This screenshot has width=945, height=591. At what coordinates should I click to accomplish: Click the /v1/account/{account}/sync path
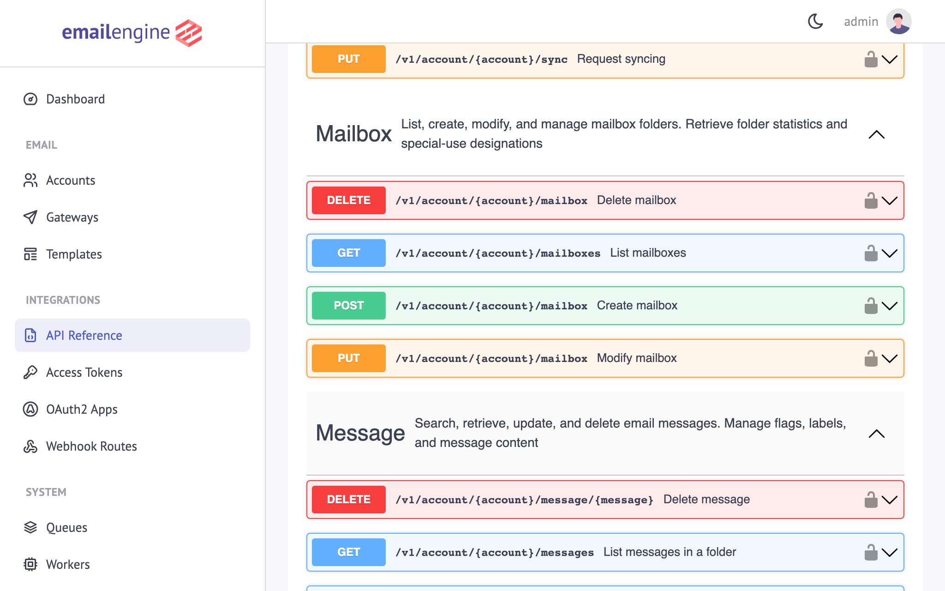[481, 59]
